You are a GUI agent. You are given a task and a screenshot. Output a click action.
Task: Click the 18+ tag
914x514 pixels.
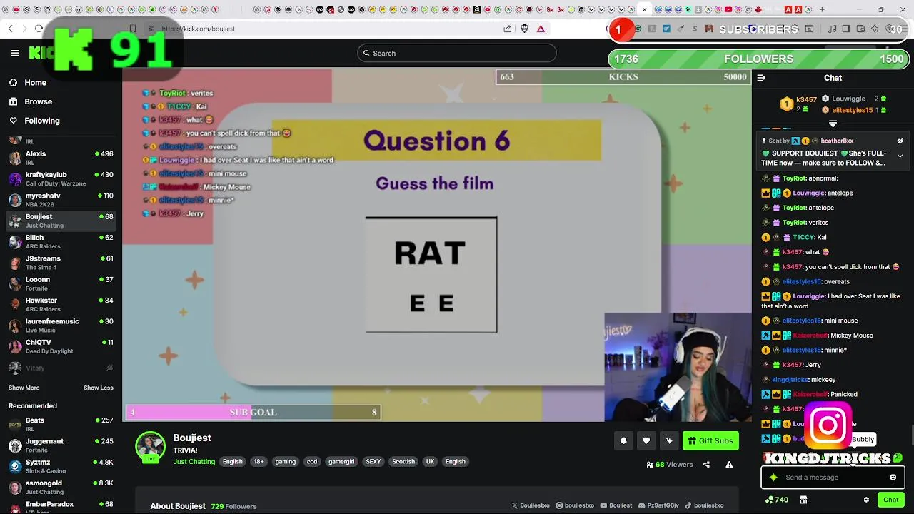[258, 462]
